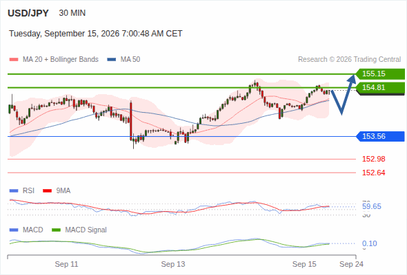Screen dimensions: 407x275
Task: Click the Sep 13 axis label
Action: click(173, 264)
